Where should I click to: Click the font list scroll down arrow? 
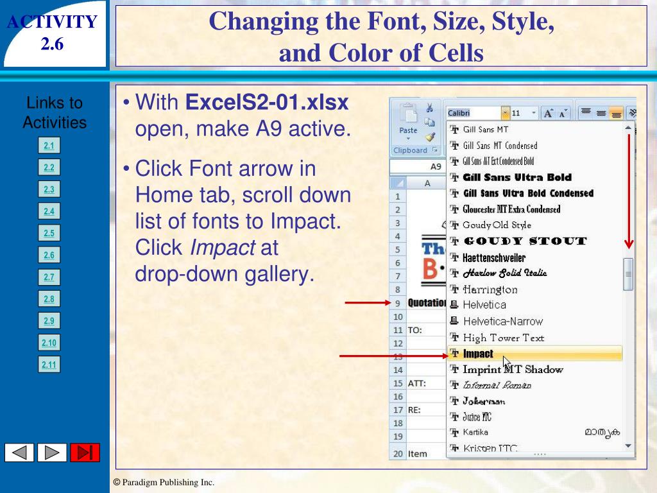click(628, 446)
